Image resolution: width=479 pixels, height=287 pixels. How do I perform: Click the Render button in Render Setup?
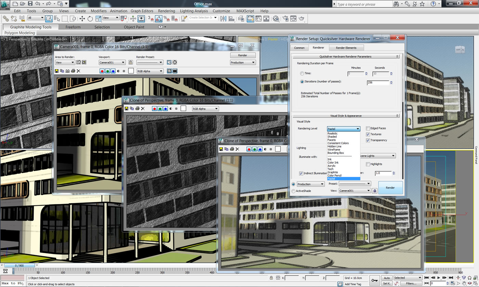coord(390,187)
